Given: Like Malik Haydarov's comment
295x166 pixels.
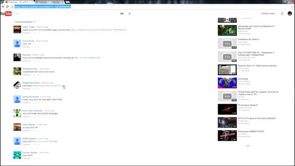Looking at the screenshot, I should (35, 144).
